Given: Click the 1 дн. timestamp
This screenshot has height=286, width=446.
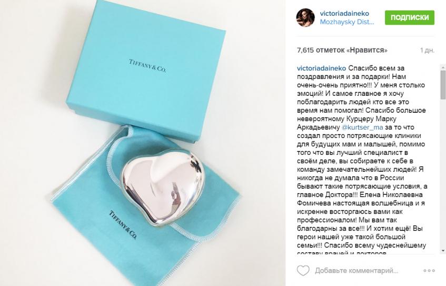Looking at the screenshot, I should pos(427,51).
